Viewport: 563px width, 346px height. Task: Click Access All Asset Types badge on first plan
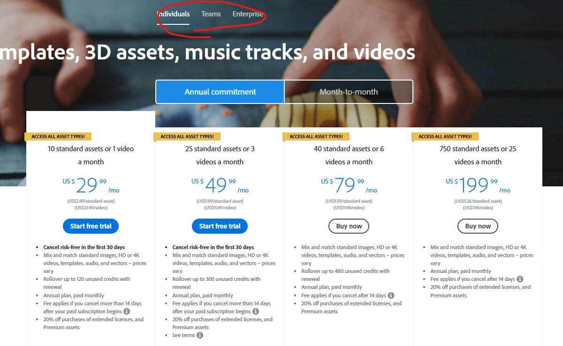coord(58,137)
